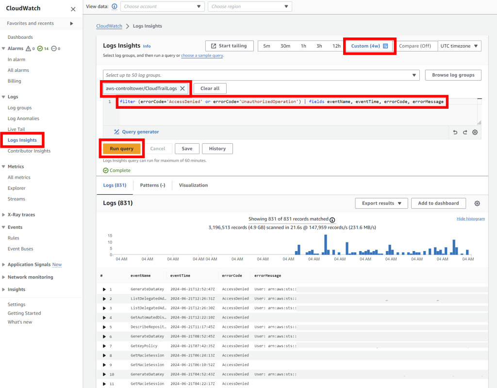Open the Choose region dropdown
The width and height of the screenshot is (497, 388).
pos(249,6)
